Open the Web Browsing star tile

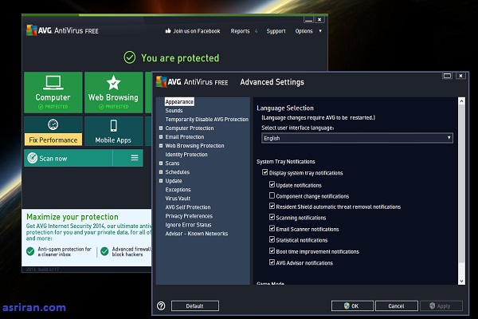[x=112, y=83]
